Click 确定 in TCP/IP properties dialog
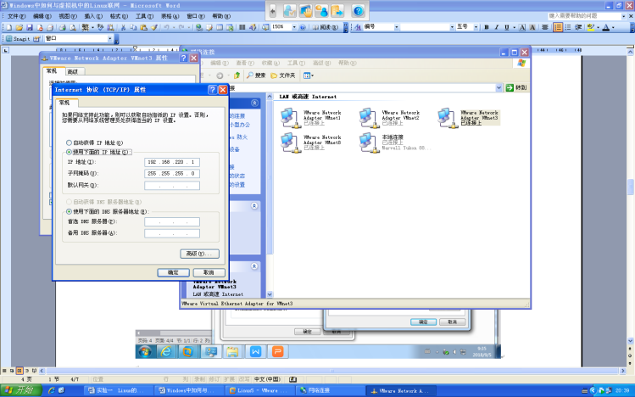 click(x=173, y=272)
